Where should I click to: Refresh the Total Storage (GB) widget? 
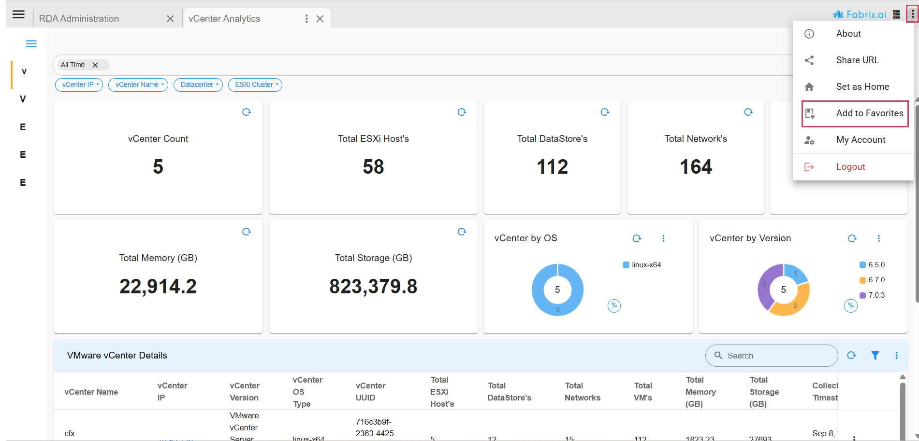(x=462, y=232)
